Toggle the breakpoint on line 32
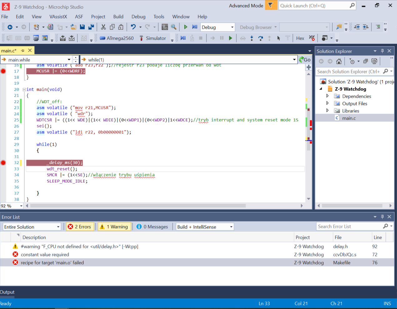Viewport: 397px width, 309px height. pyautogui.click(x=3, y=163)
